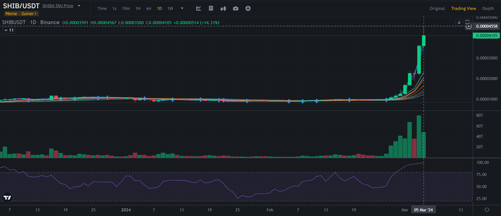Screen dimensions: 501x216
Task: Switch interval to 15m
Action: [x=126, y=8]
